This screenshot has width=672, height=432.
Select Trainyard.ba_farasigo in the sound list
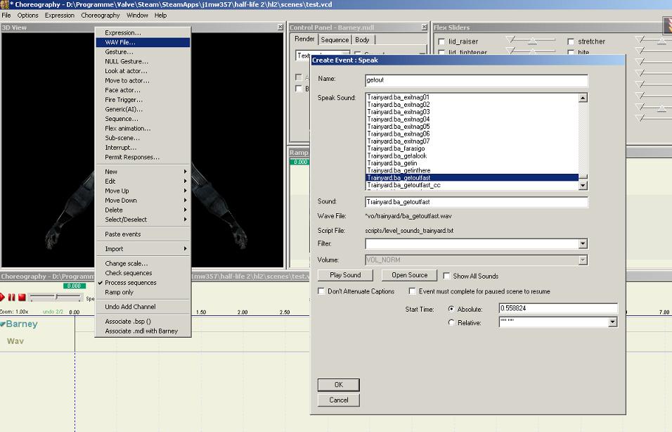[472, 148]
